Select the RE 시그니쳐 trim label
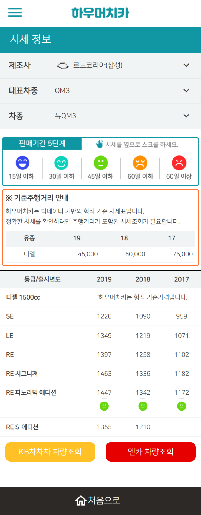 (x=22, y=374)
